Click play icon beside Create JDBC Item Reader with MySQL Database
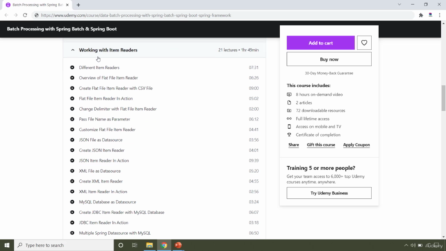Screen dimensions: 446x251 (72, 212)
